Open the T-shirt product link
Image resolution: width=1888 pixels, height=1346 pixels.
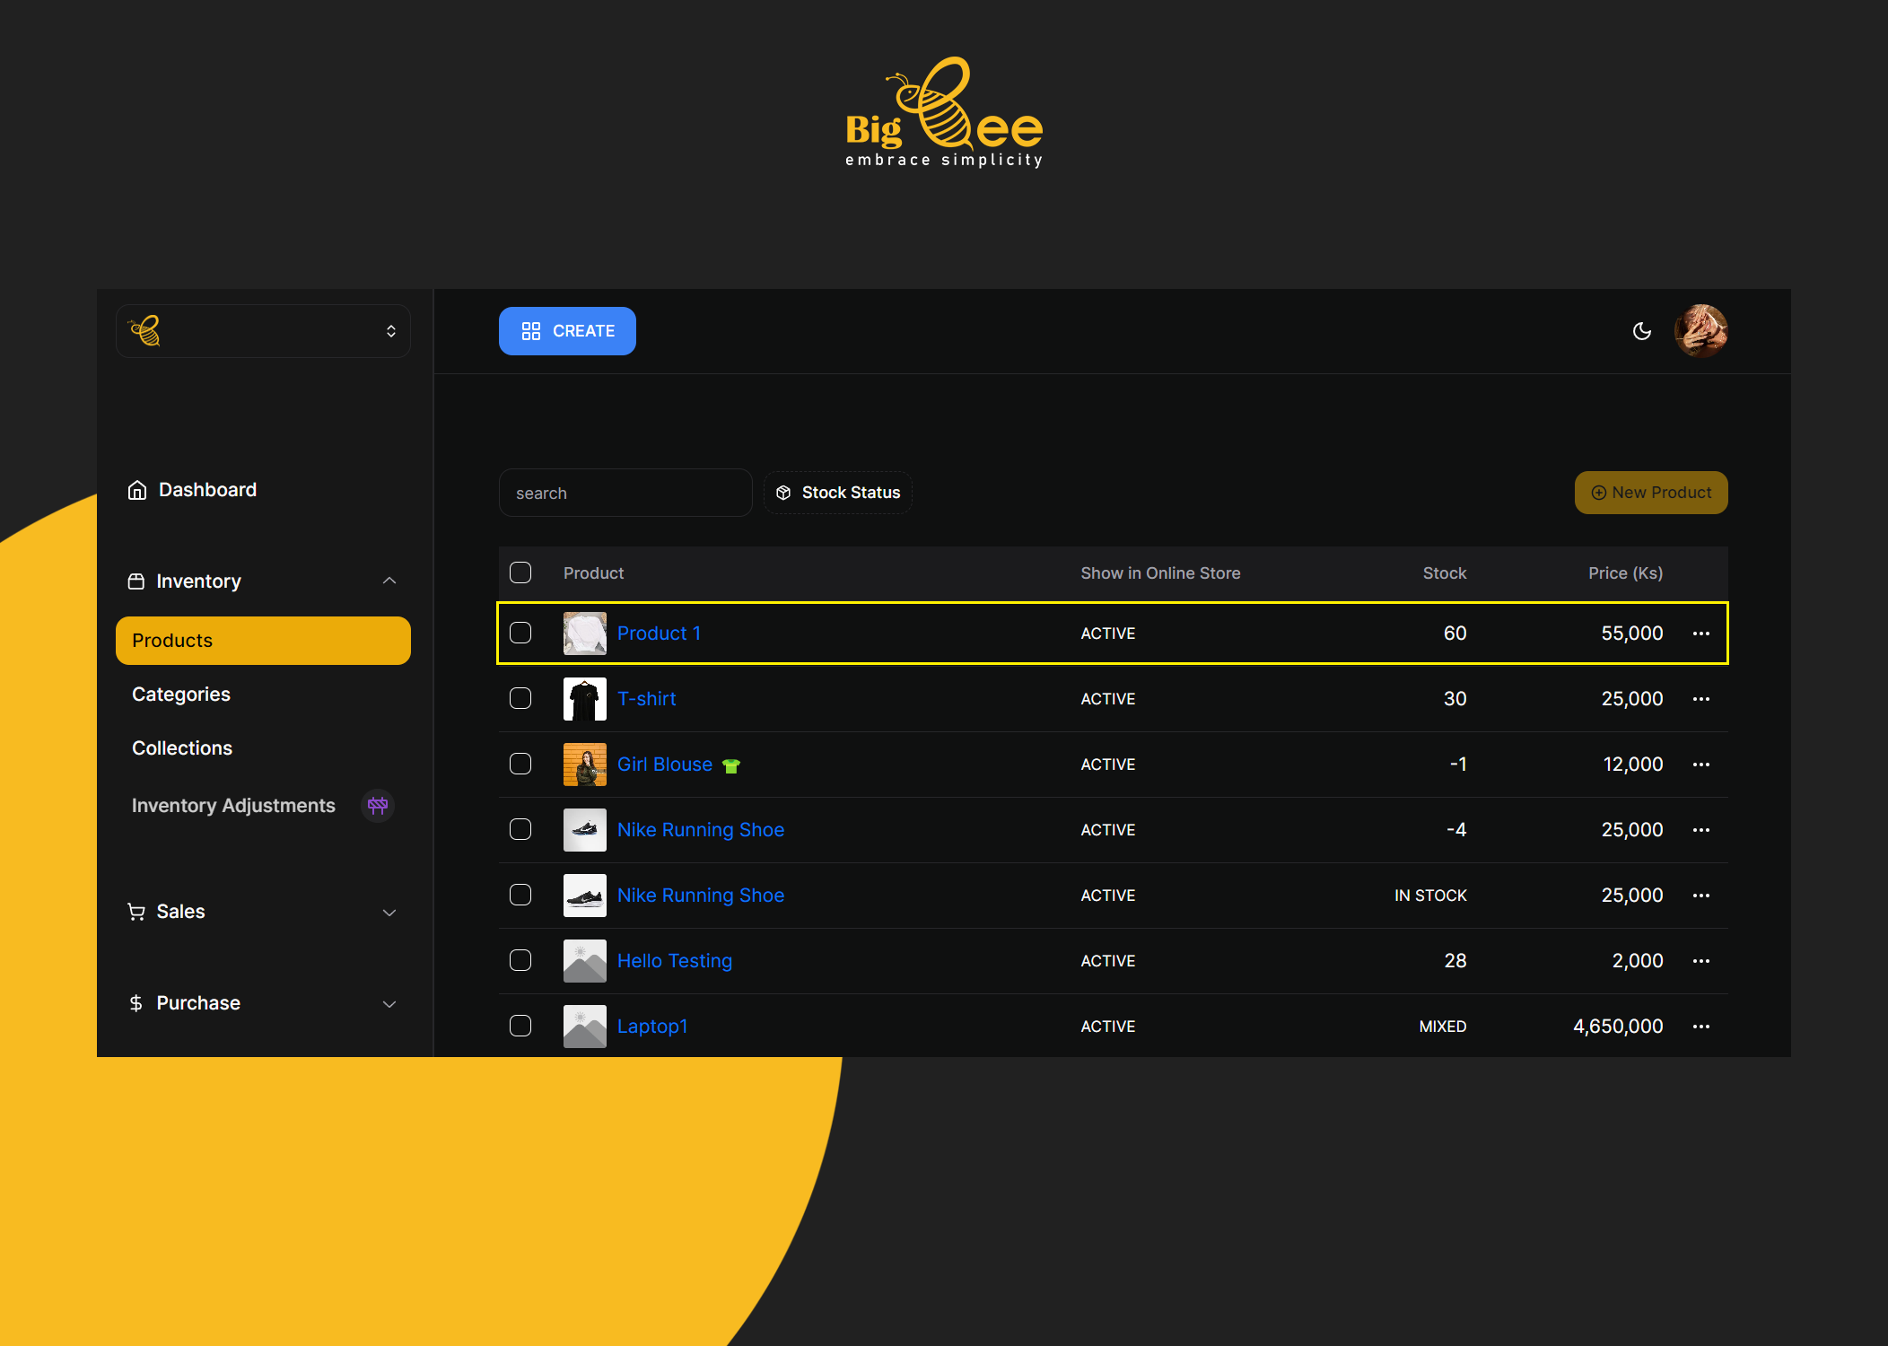coord(646,699)
